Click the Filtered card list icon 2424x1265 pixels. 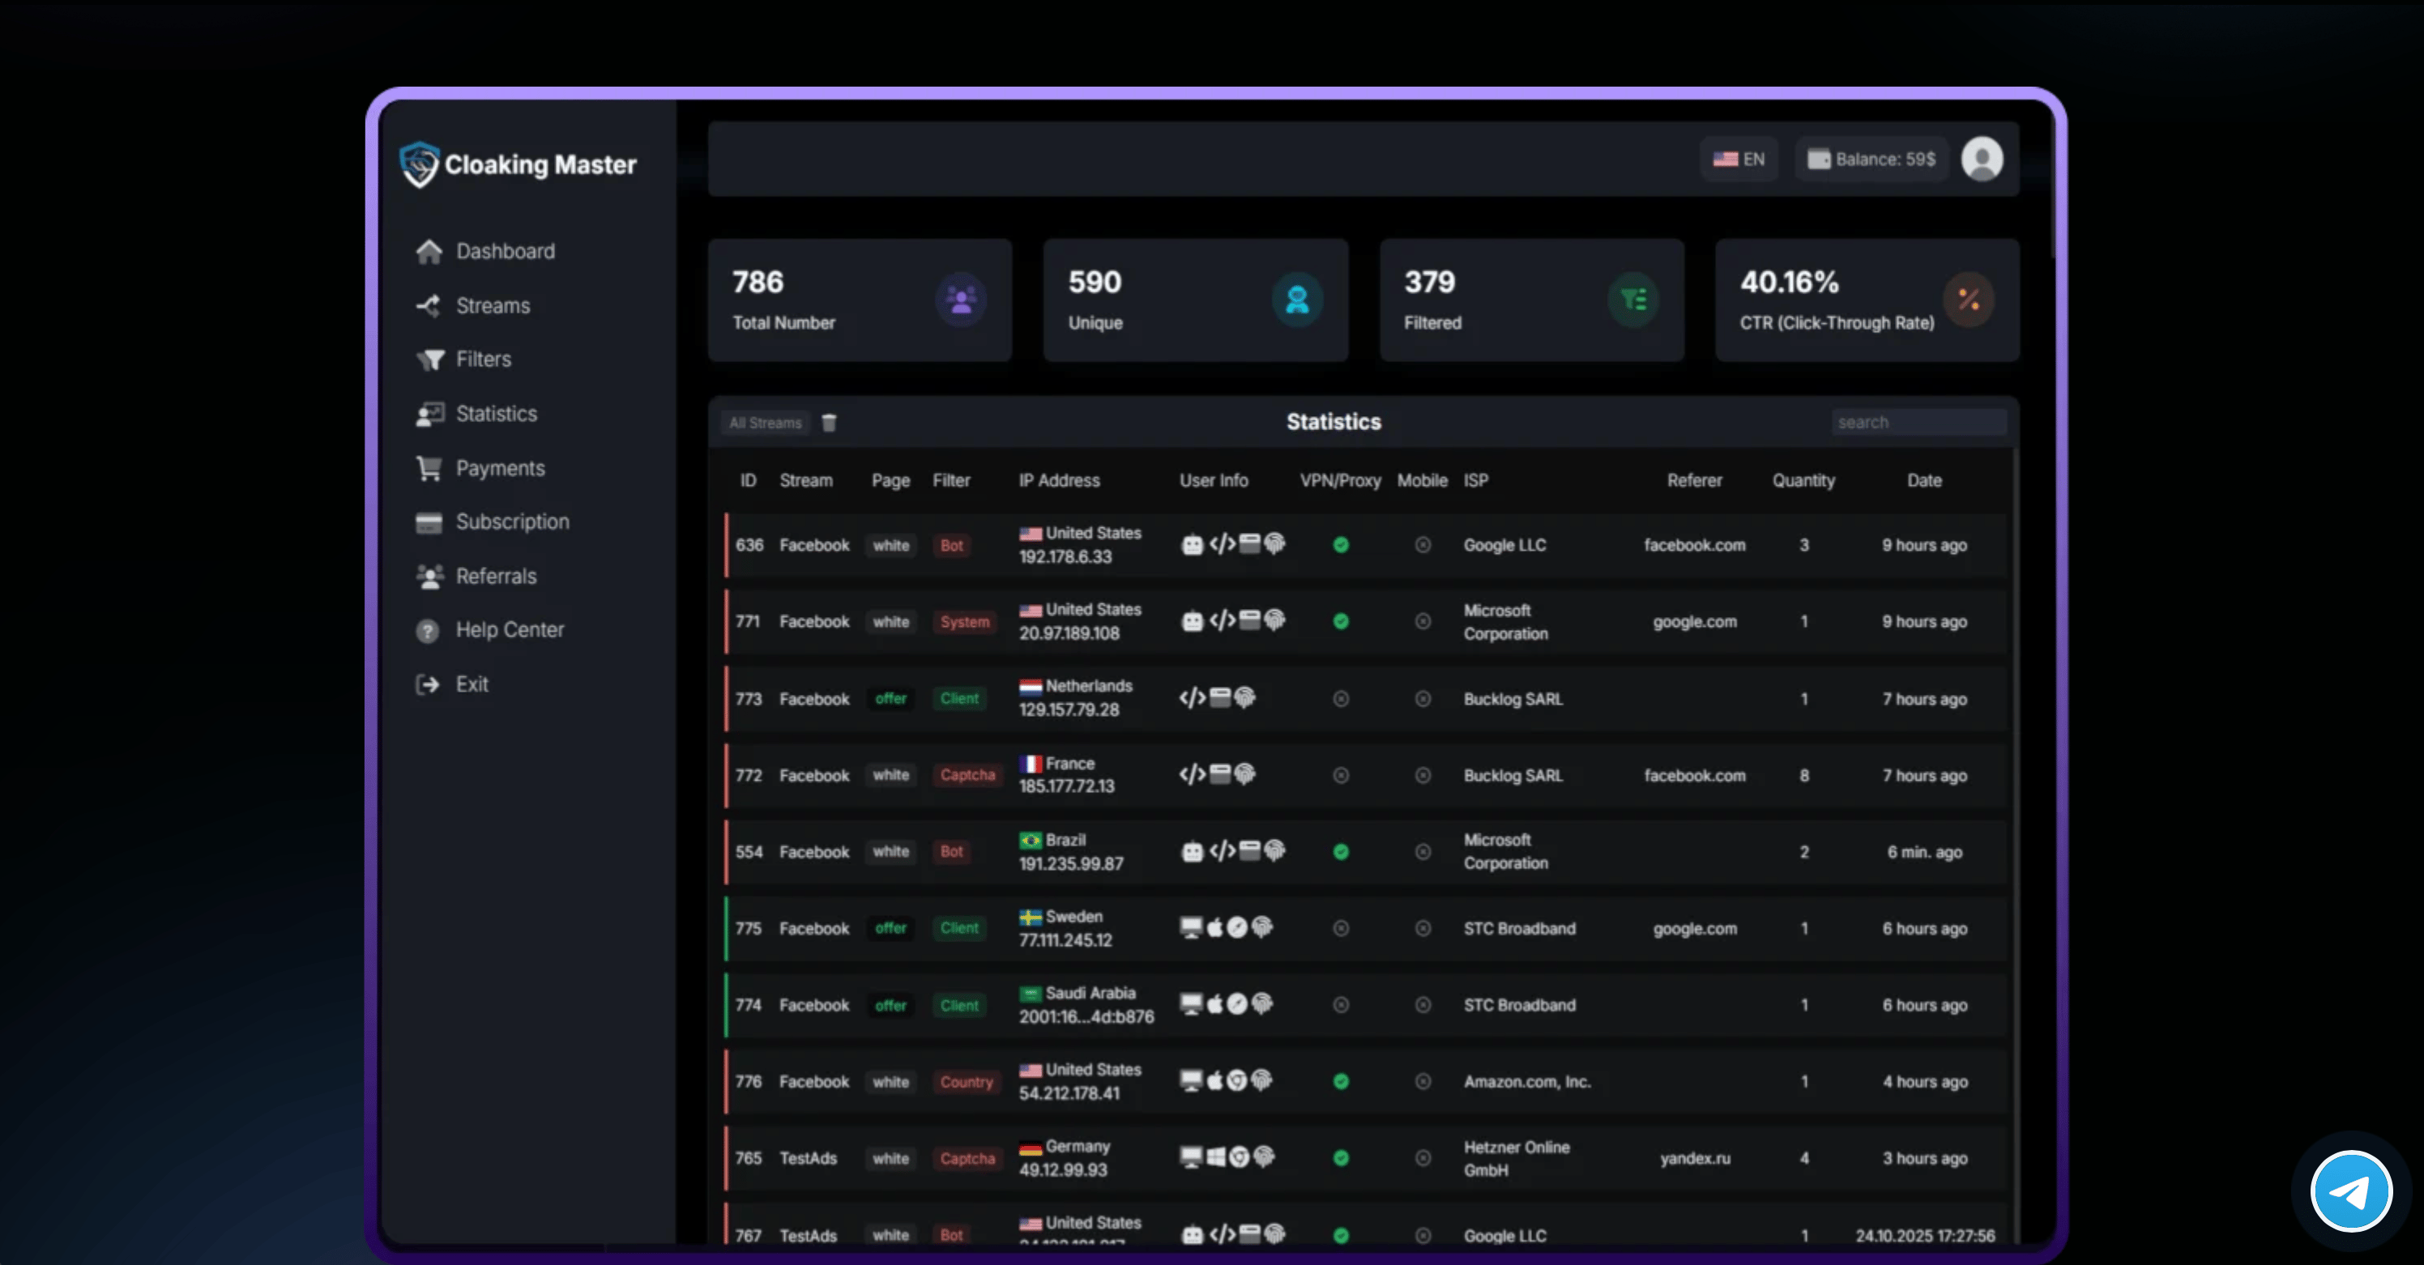[1633, 300]
